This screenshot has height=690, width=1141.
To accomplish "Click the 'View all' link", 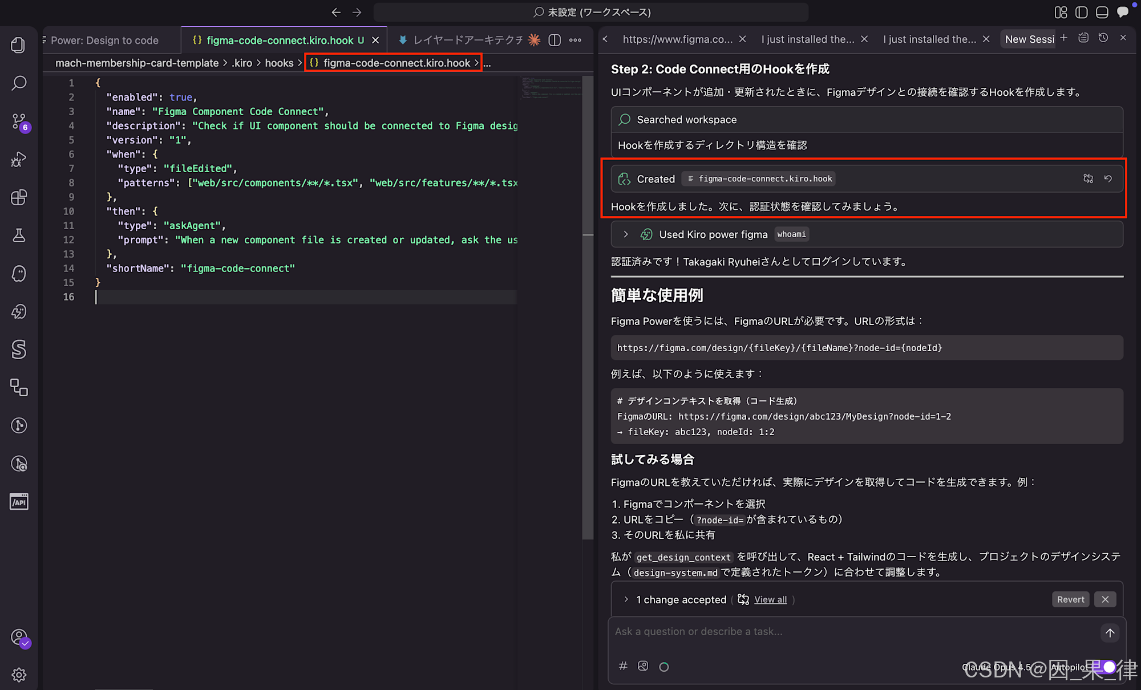I will pos(770,599).
